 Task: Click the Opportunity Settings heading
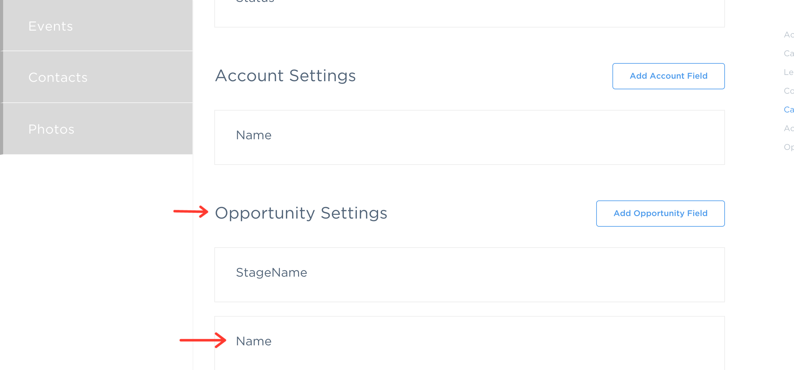301,214
